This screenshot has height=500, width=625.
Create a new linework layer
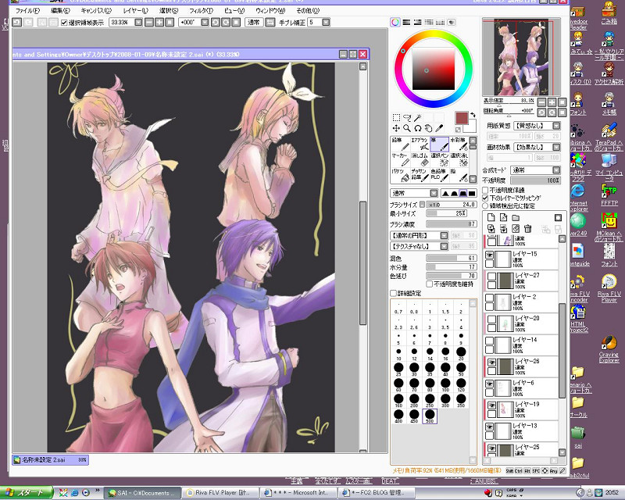point(503,217)
